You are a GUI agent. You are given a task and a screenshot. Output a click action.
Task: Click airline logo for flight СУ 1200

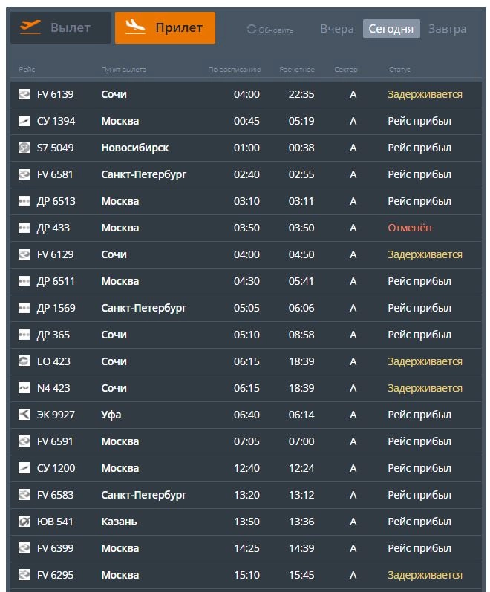pos(24,468)
